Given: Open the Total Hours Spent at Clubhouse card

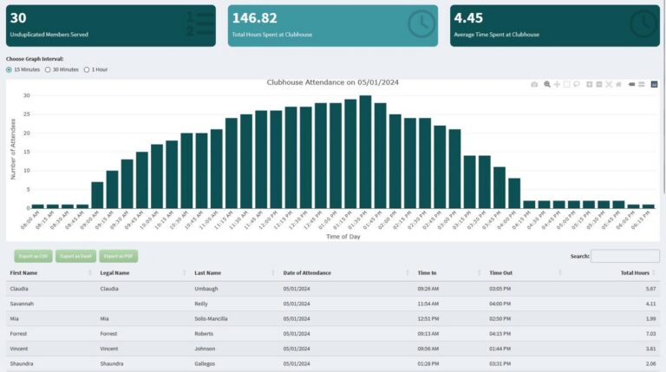Looking at the screenshot, I should 333,25.
